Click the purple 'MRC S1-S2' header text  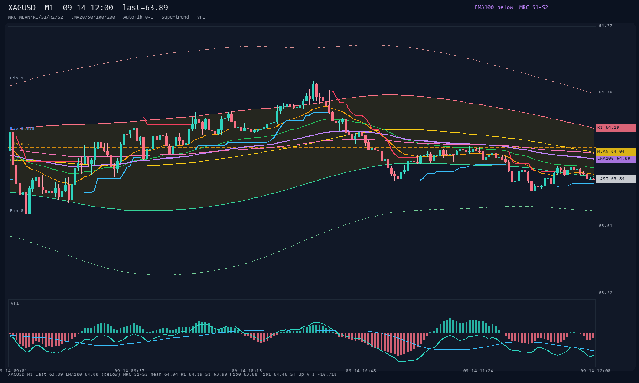(534, 7)
